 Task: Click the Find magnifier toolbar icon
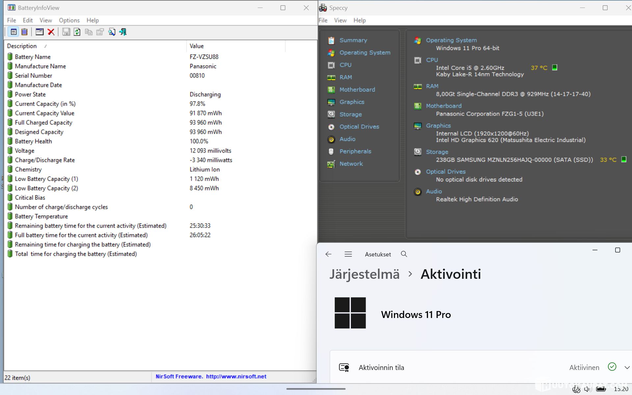pyautogui.click(x=112, y=32)
